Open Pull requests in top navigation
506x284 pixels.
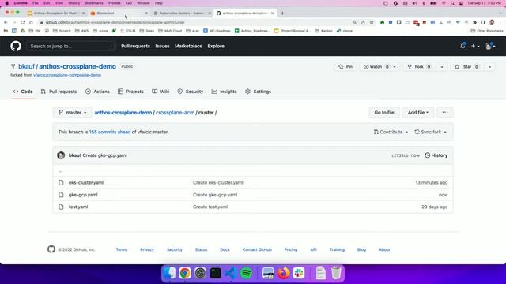point(135,46)
